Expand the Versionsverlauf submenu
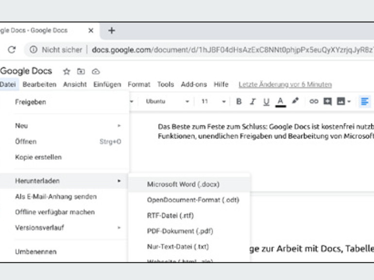The width and height of the screenshot is (374, 280). coord(65,228)
